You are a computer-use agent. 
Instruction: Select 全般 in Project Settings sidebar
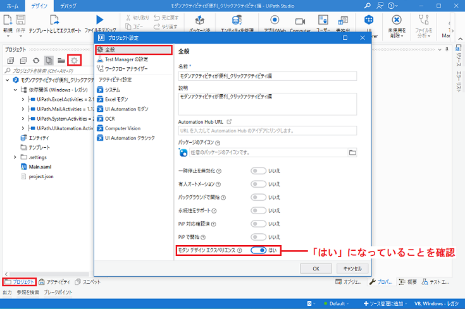point(133,50)
